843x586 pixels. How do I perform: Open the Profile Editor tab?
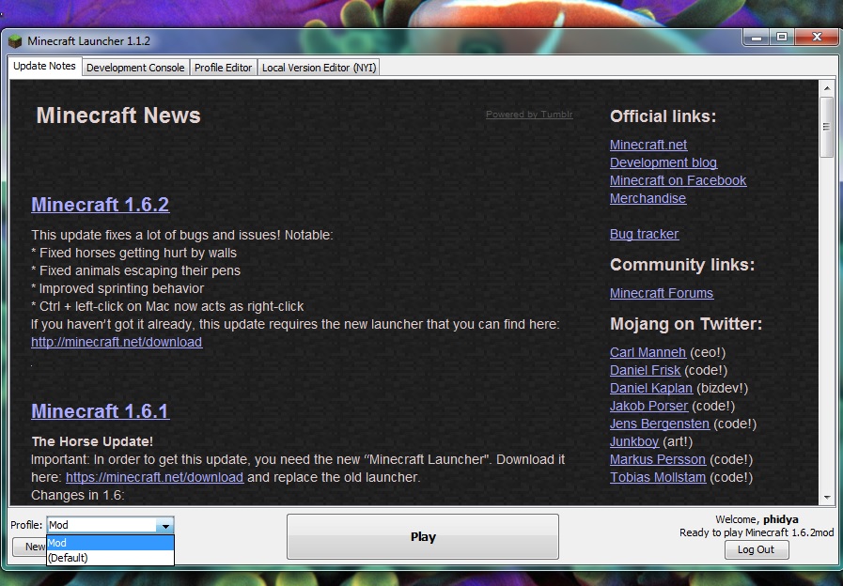[223, 68]
